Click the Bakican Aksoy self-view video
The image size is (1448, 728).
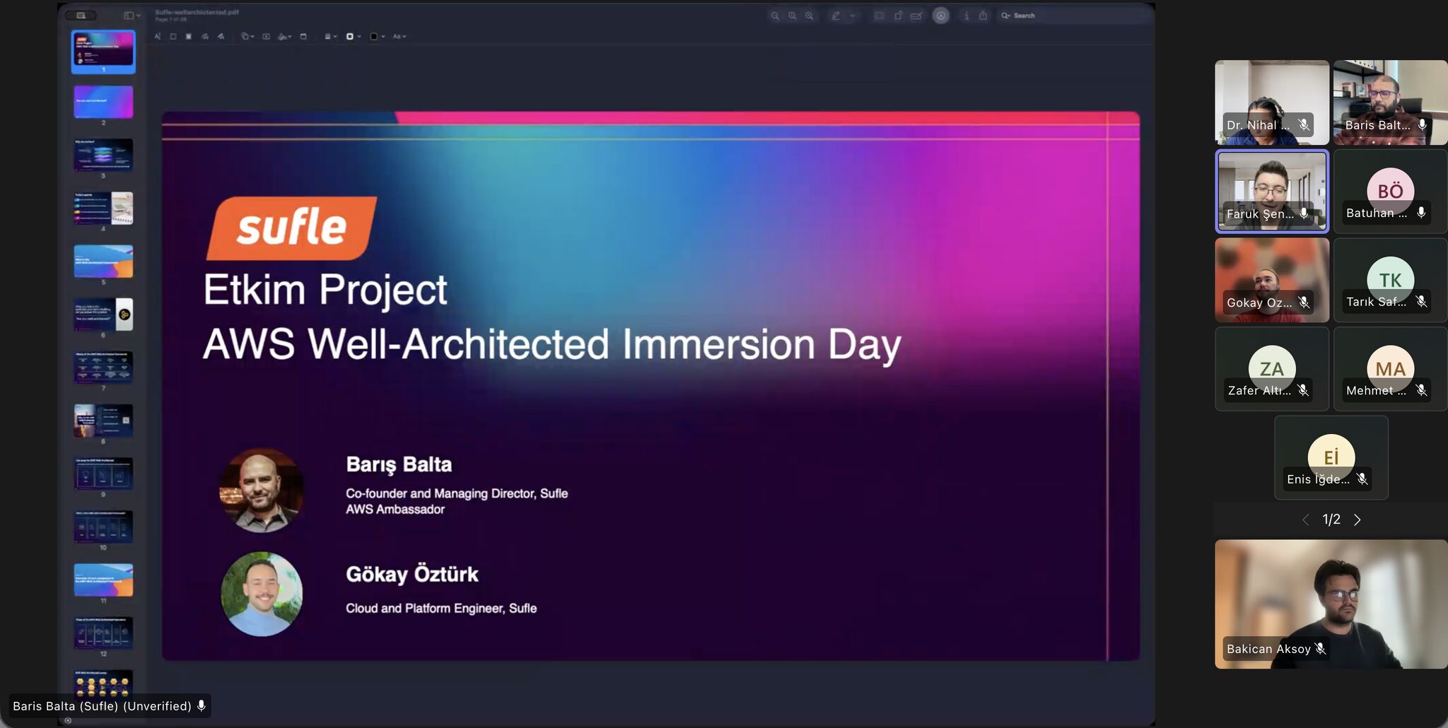[1331, 604]
